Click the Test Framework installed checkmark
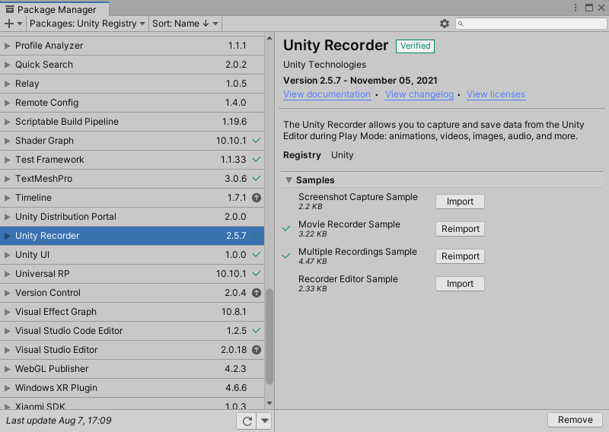The height and width of the screenshot is (432, 609). (257, 160)
